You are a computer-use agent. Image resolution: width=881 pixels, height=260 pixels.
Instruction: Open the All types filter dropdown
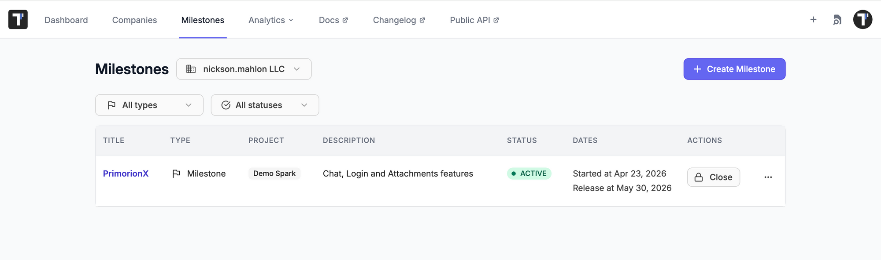[x=149, y=105]
